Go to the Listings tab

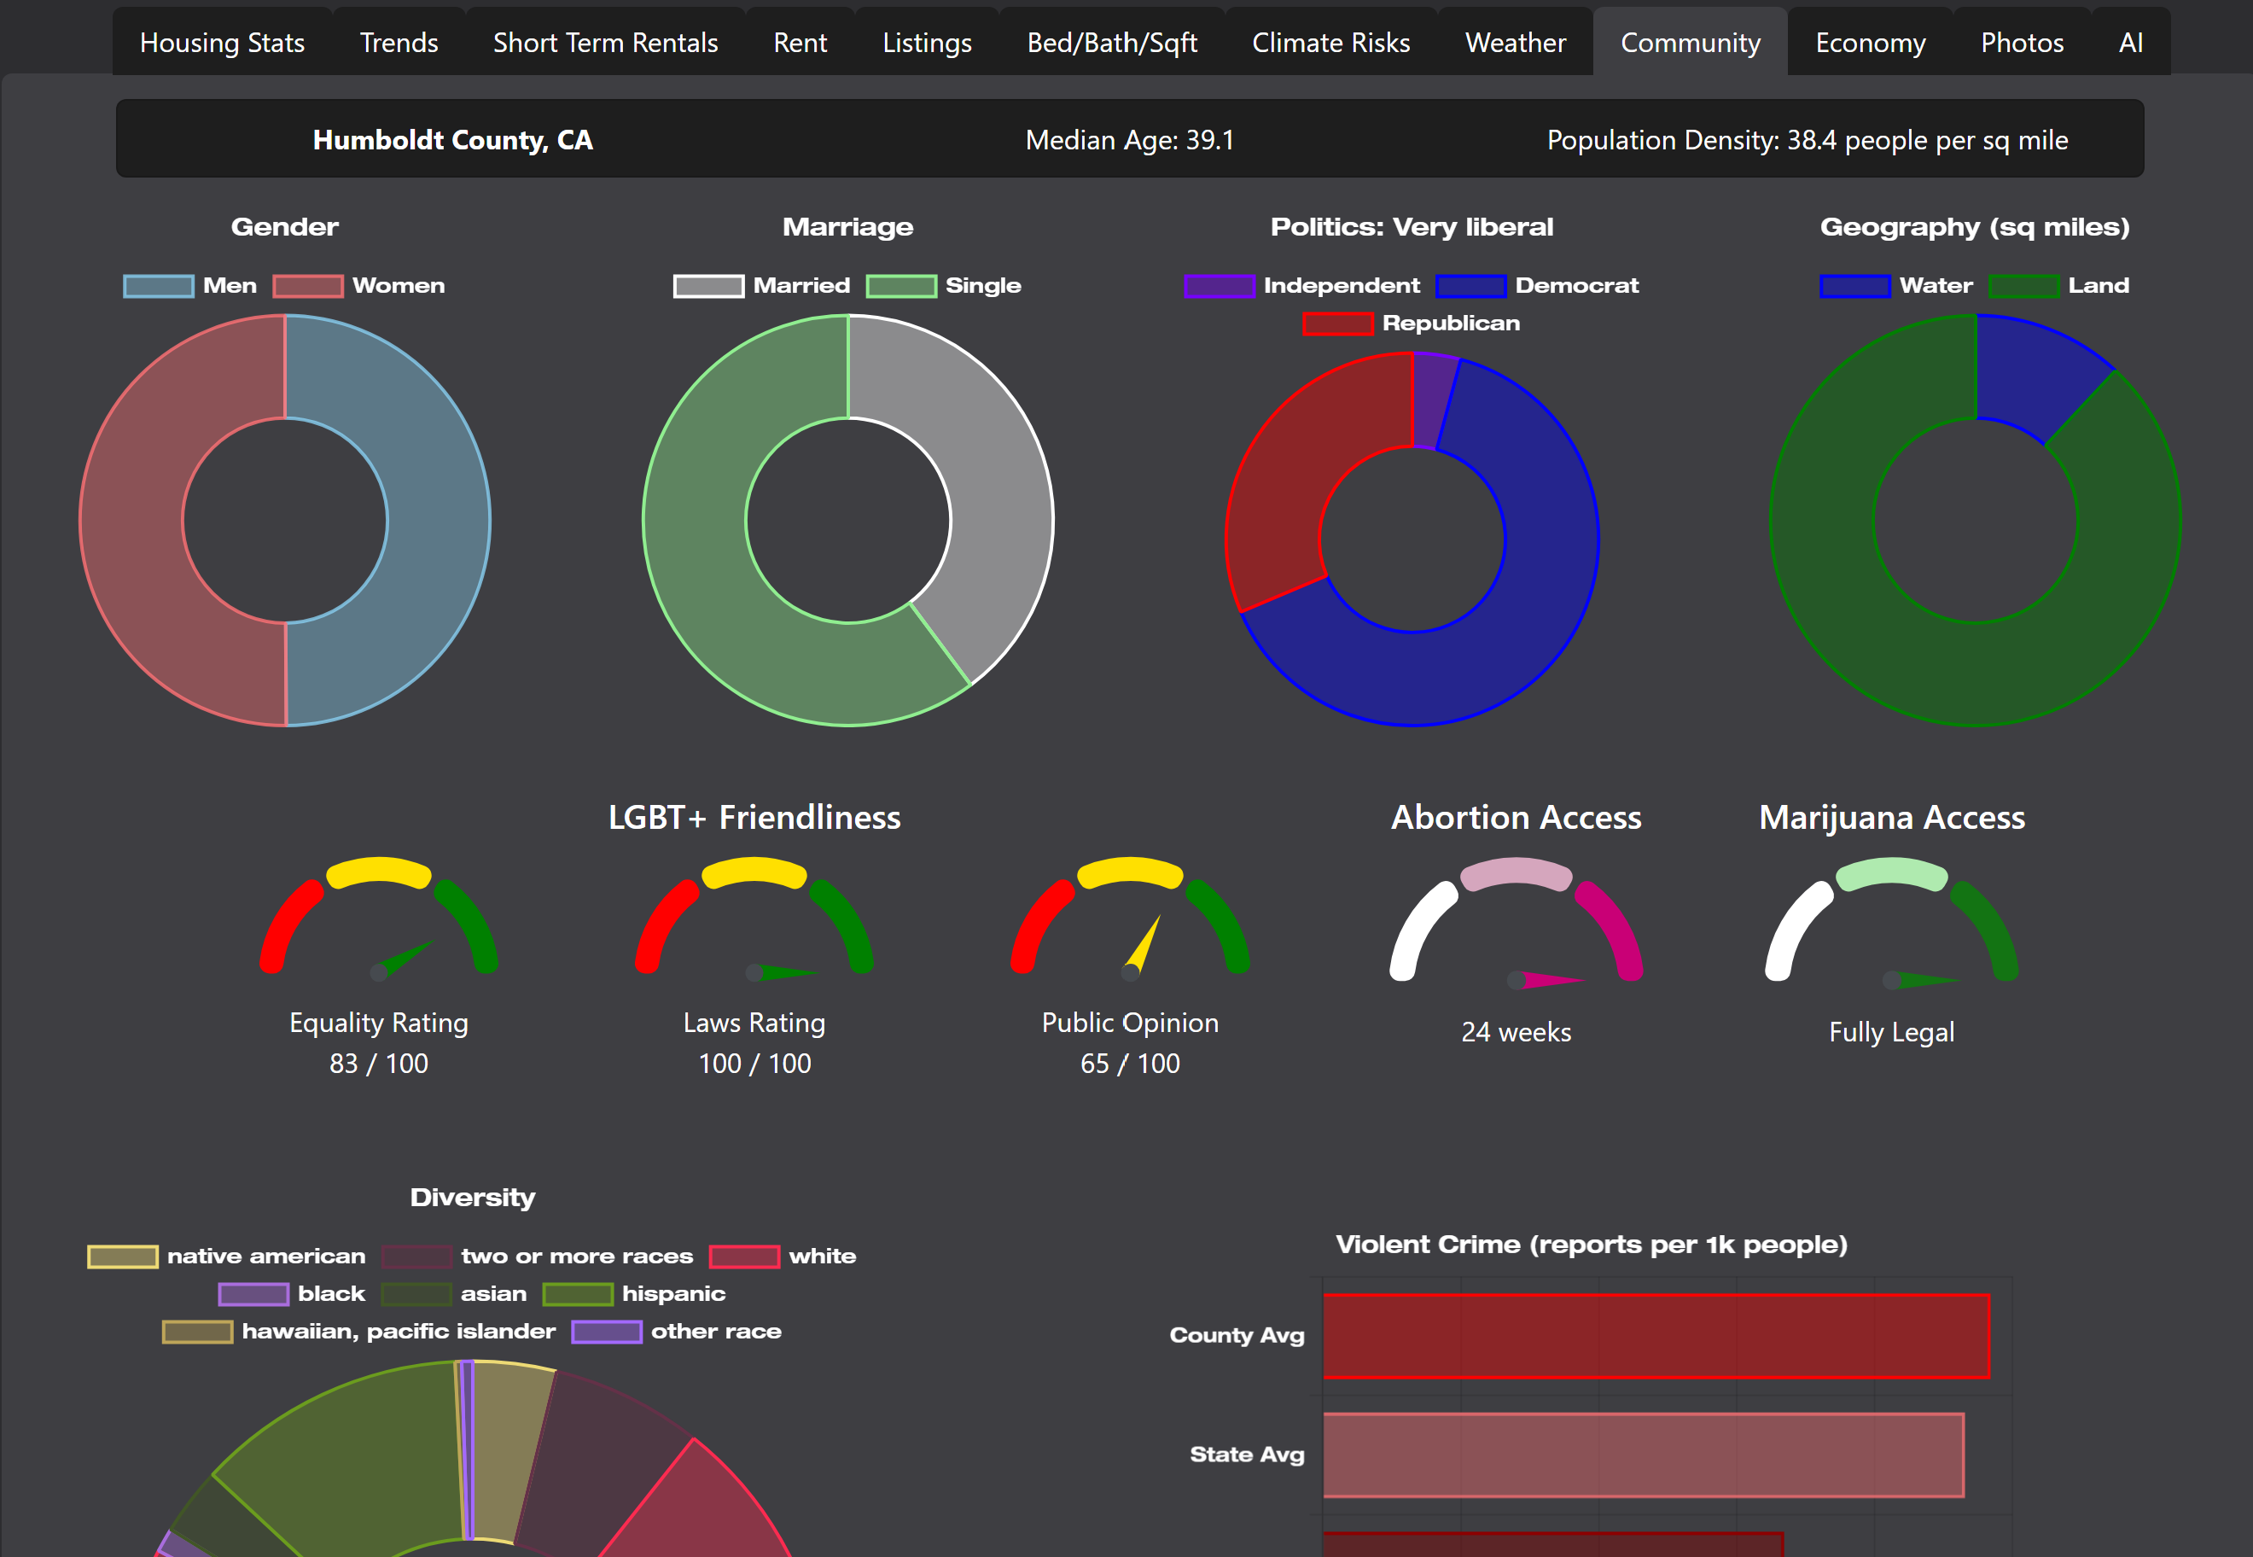pos(927,42)
